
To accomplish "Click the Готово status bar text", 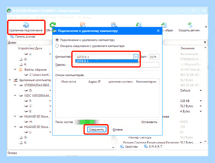I will [x=12, y=153].
